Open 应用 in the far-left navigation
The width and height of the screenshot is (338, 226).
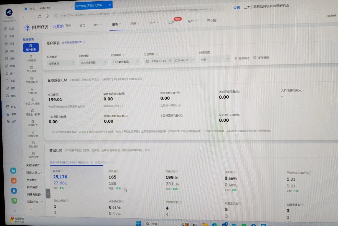(x=11, y=122)
